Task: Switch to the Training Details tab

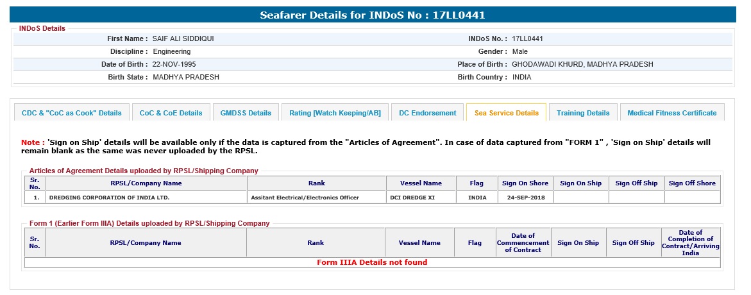Action: (x=583, y=113)
